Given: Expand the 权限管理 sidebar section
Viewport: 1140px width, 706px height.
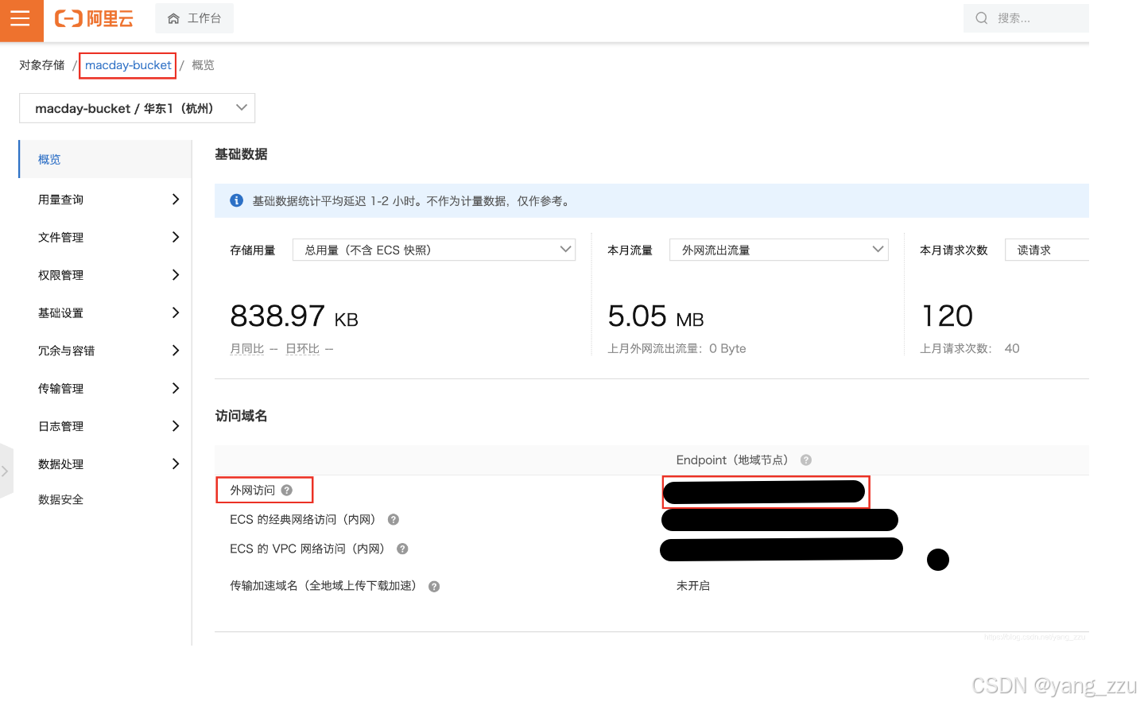Looking at the screenshot, I should (x=105, y=274).
